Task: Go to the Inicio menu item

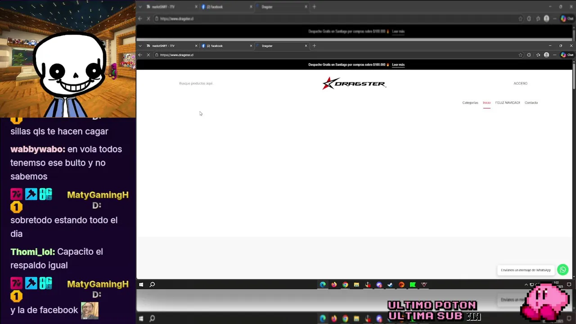Action: [486, 103]
